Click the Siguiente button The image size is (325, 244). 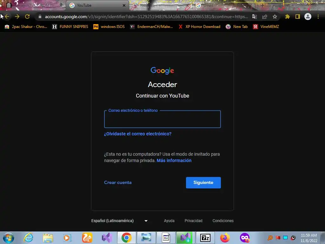coord(203,183)
